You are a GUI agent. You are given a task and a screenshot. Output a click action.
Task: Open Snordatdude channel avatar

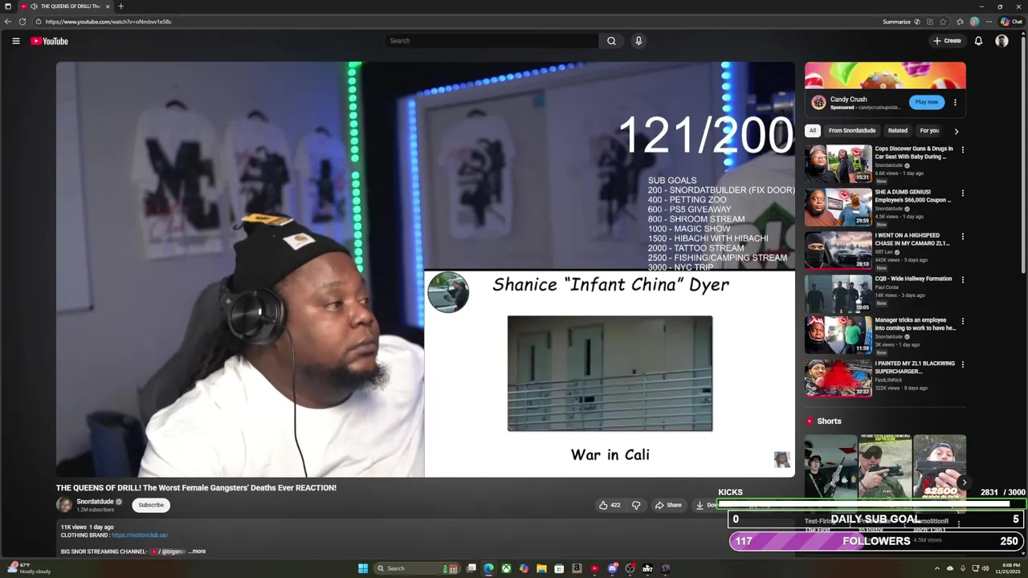(x=64, y=505)
